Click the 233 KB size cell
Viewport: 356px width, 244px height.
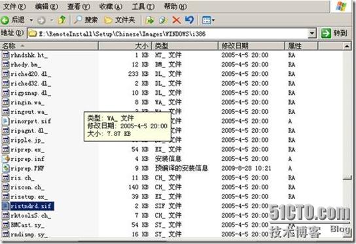138,74
